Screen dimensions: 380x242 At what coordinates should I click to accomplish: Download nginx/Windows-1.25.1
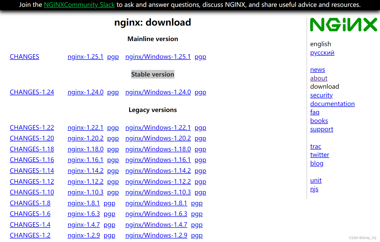pyautogui.click(x=158, y=57)
